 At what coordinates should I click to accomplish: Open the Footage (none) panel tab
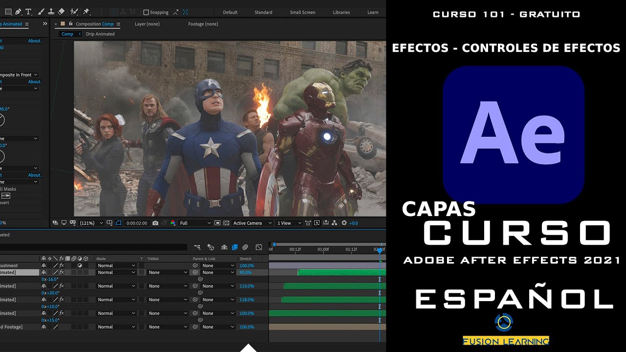tap(203, 23)
